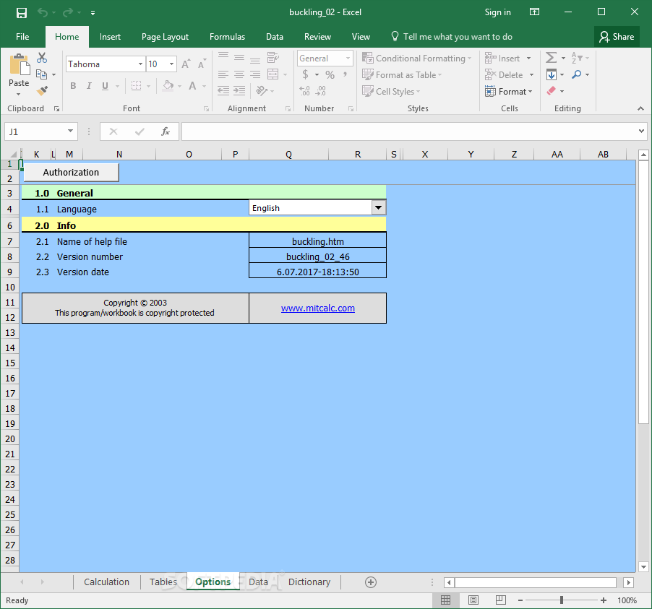
Task: Click the Save icon in title bar
Action: (22, 12)
